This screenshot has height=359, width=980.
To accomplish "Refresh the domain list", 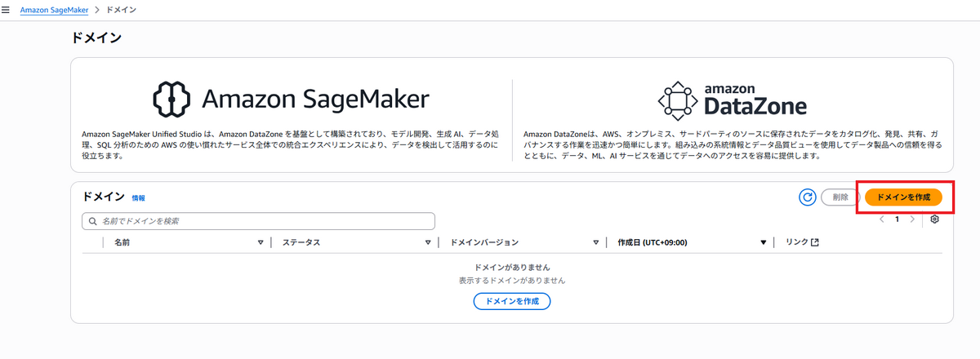I will pyautogui.click(x=808, y=197).
